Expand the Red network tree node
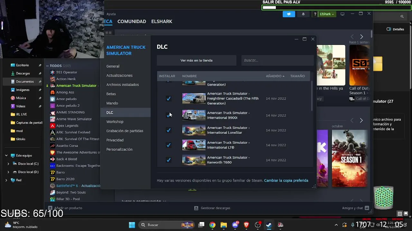The width and height of the screenshot is (412, 231). [x=6, y=180]
